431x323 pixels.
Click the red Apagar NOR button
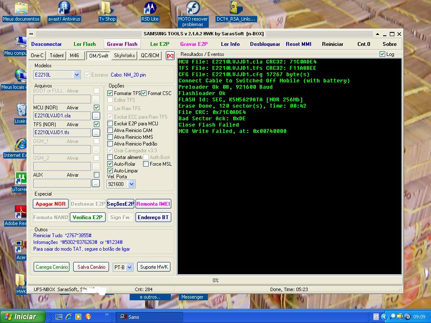click(51, 204)
